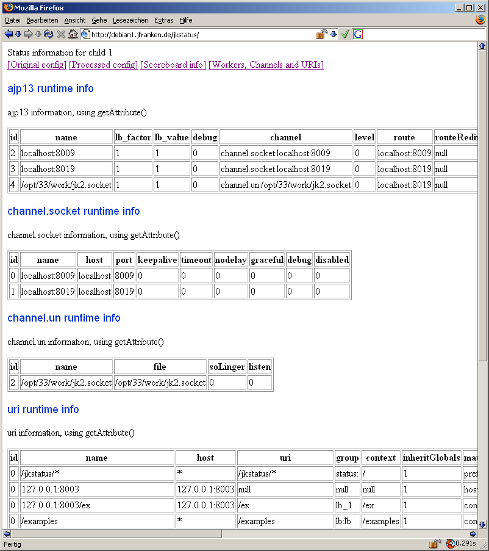489x551 pixels.
Task: Open the Bearbeiten menu
Action: point(42,20)
